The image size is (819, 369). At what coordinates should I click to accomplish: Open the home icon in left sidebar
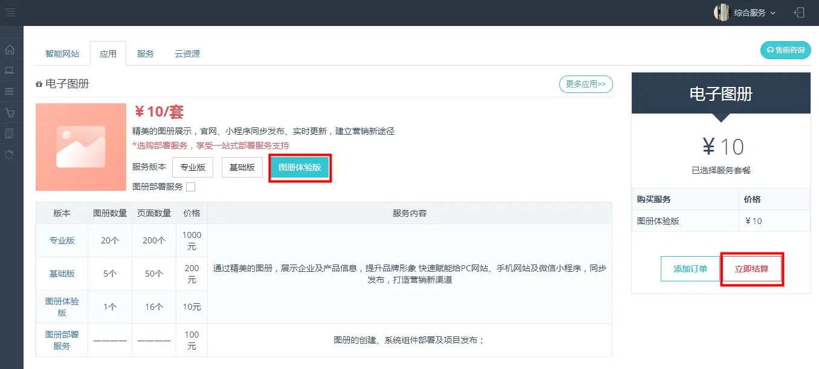[10, 50]
